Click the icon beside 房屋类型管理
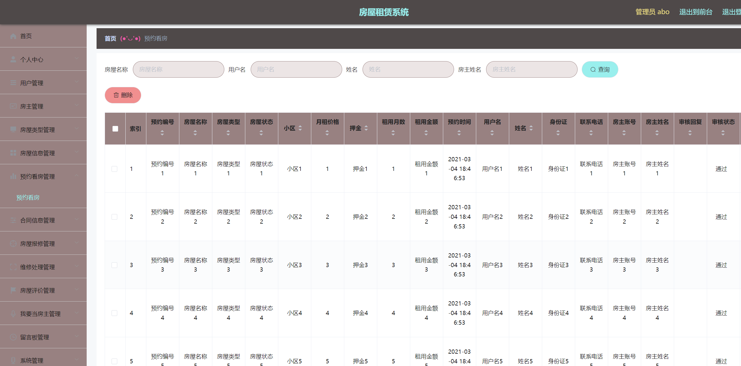 [x=13, y=129]
